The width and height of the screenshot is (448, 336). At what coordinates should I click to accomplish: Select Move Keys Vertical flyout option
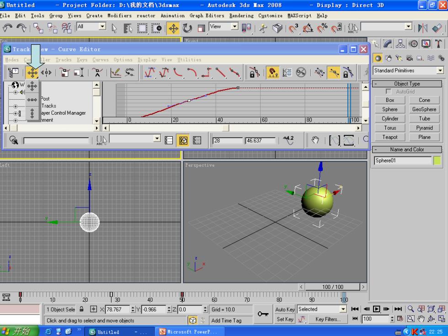tap(32, 113)
